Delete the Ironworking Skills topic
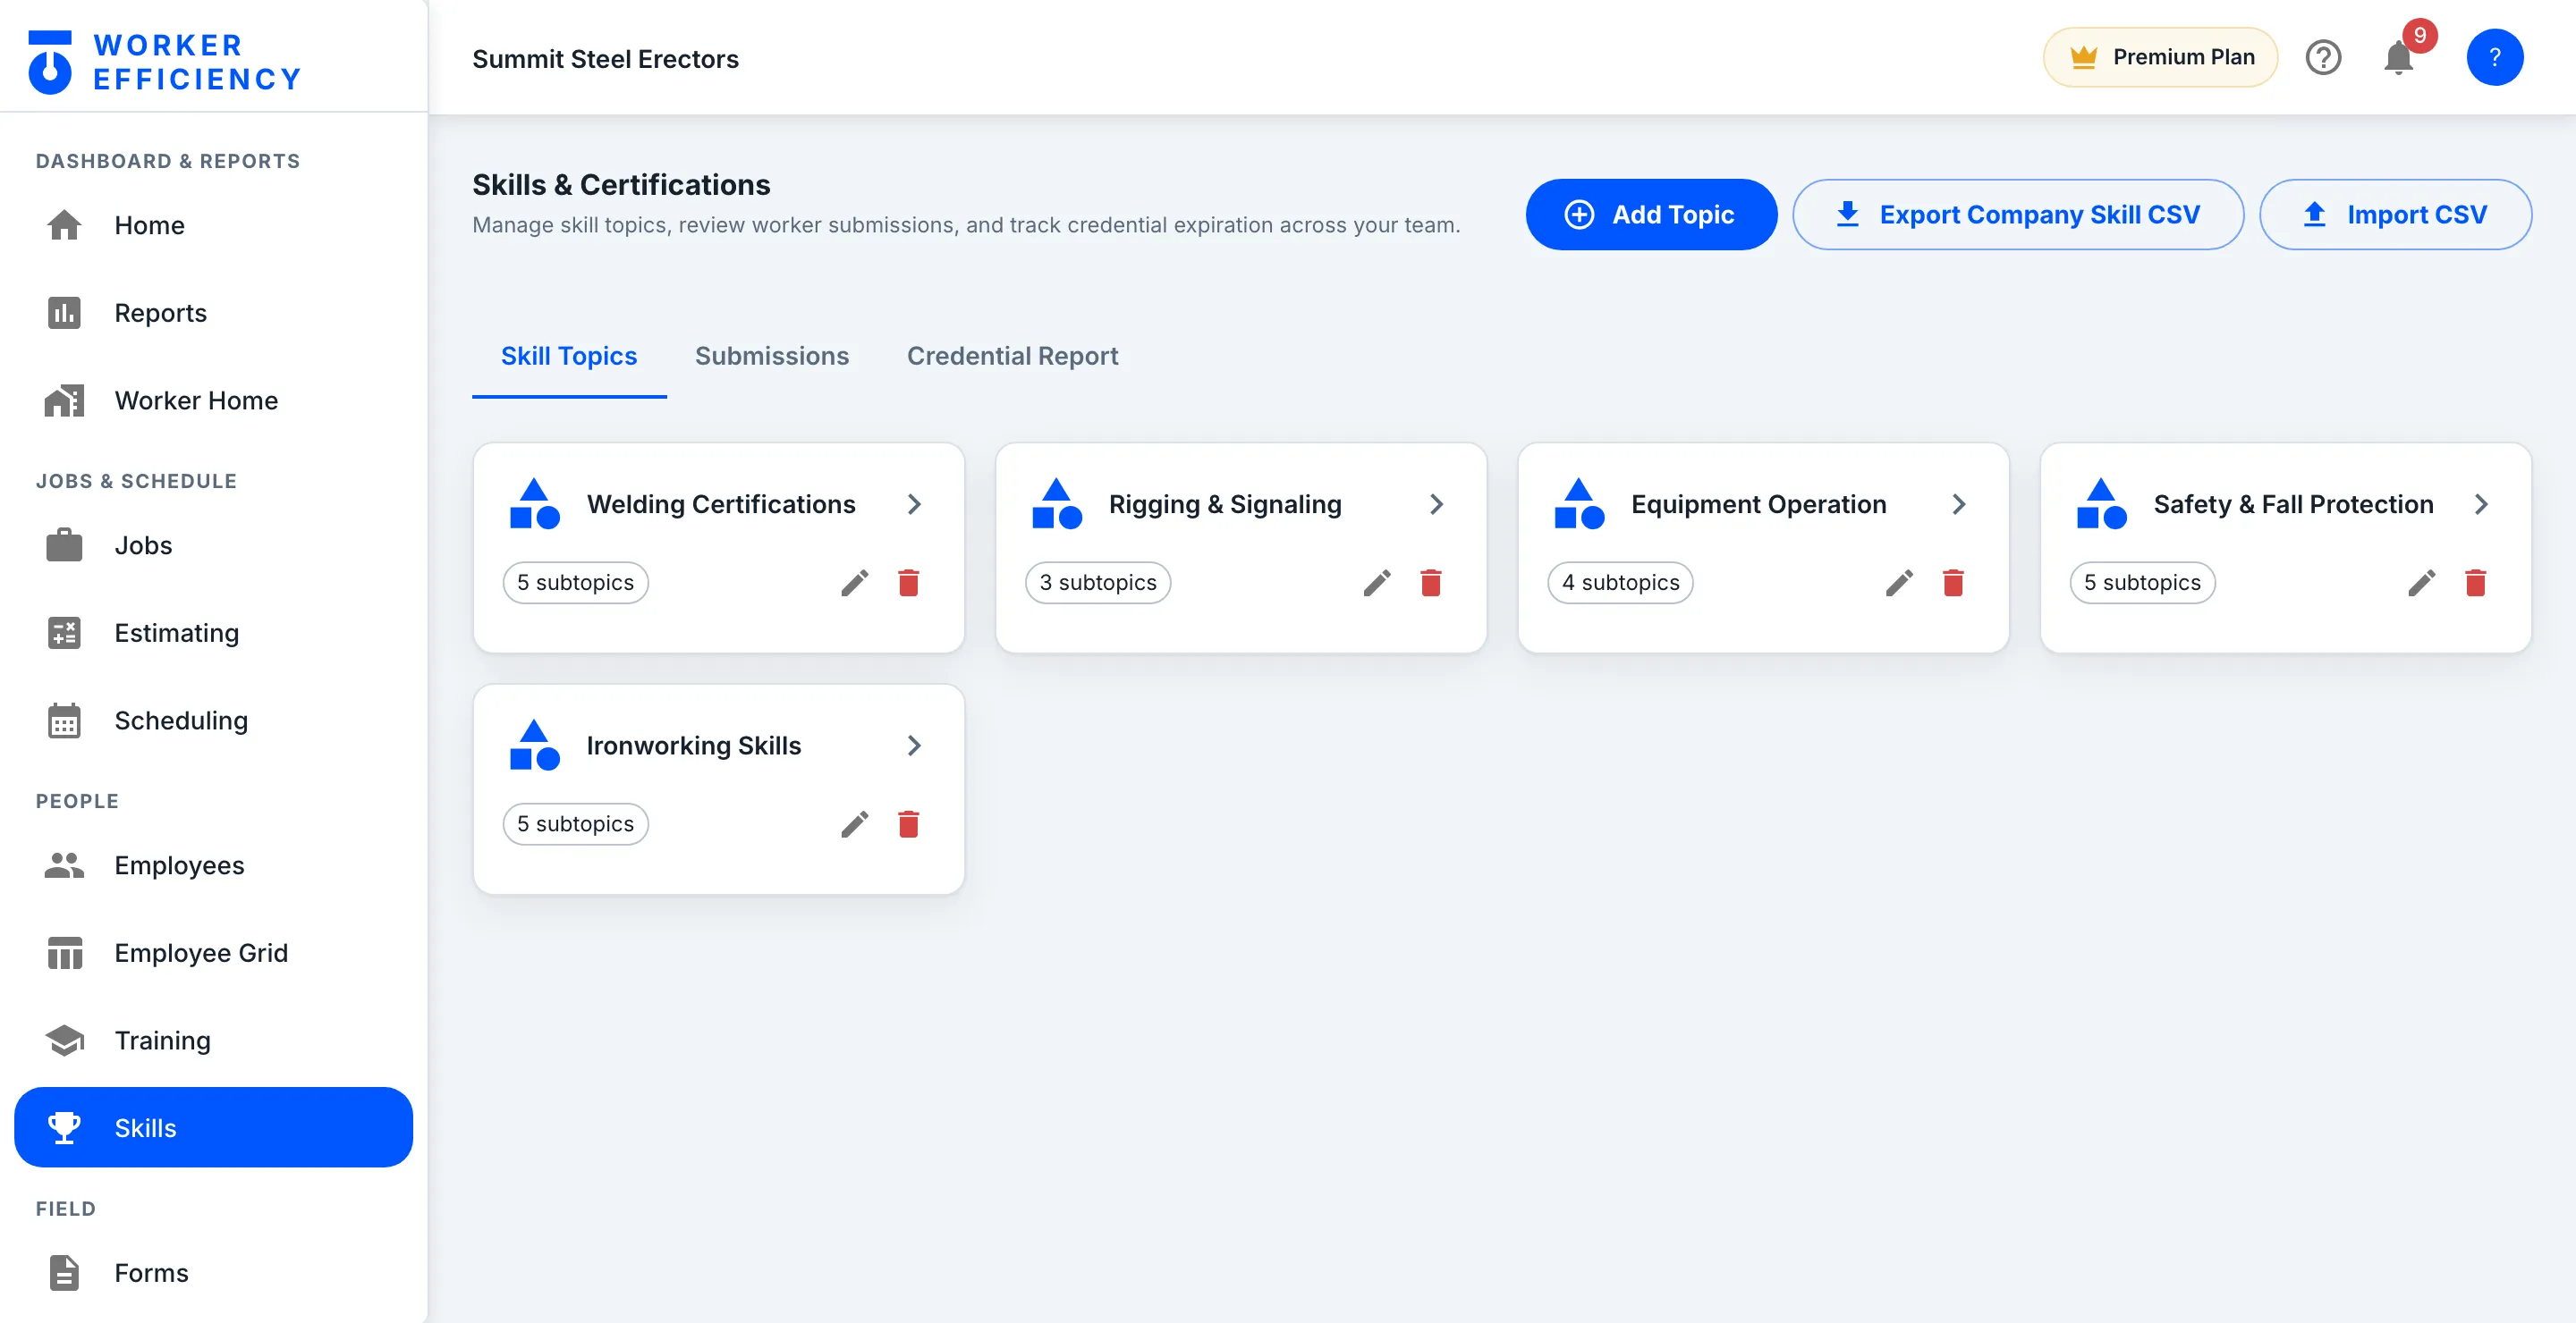This screenshot has width=2576, height=1323. point(908,824)
